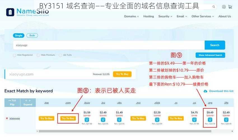Open the shopping cart icon in header

[230, 7]
